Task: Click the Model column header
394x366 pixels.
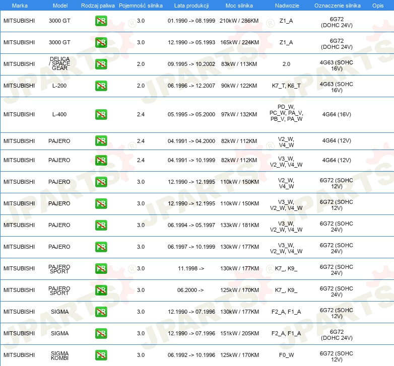Action: pyautogui.click(x=59, y=6)
